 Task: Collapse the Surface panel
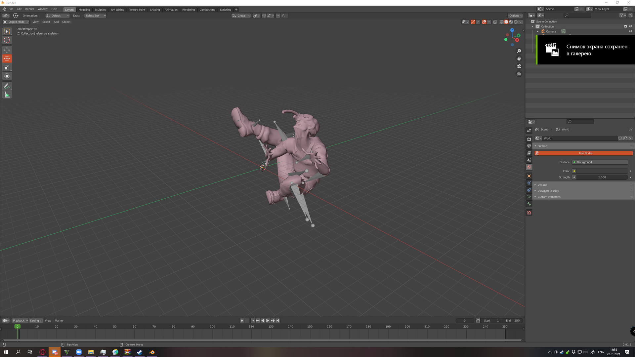(583, 146)
